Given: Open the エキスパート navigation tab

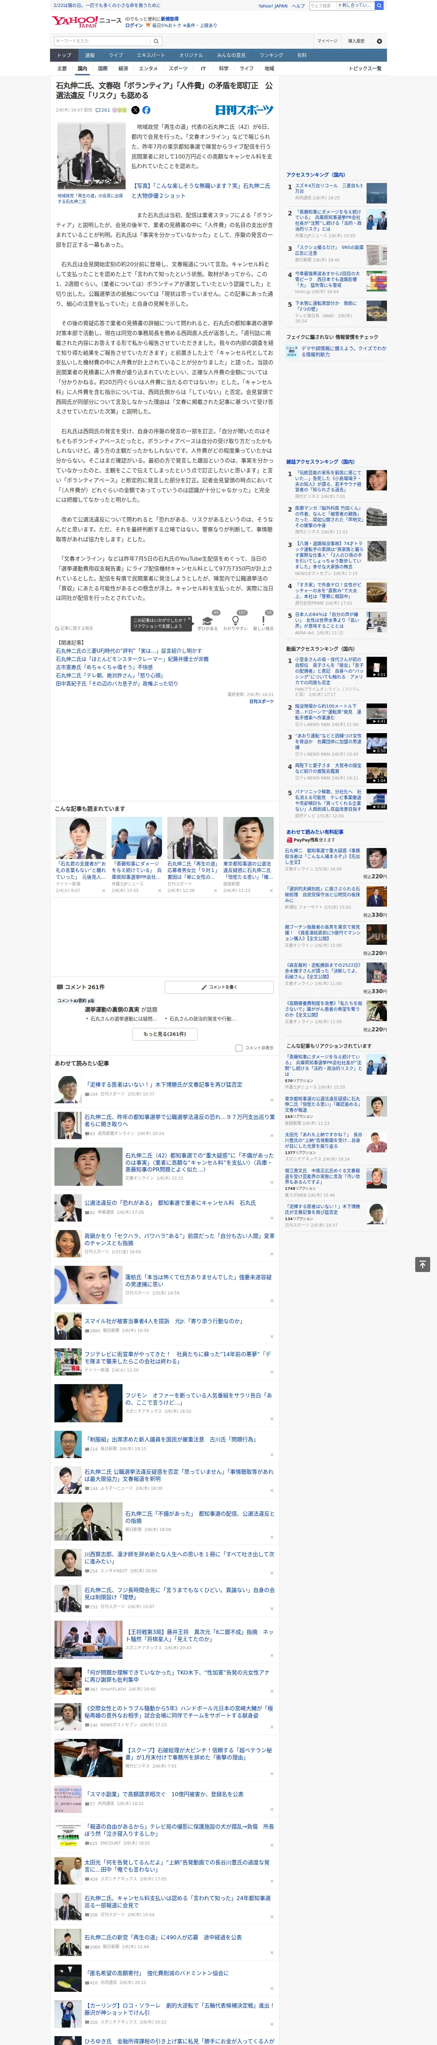Looking at the screenshot, I should coord(151,56).
